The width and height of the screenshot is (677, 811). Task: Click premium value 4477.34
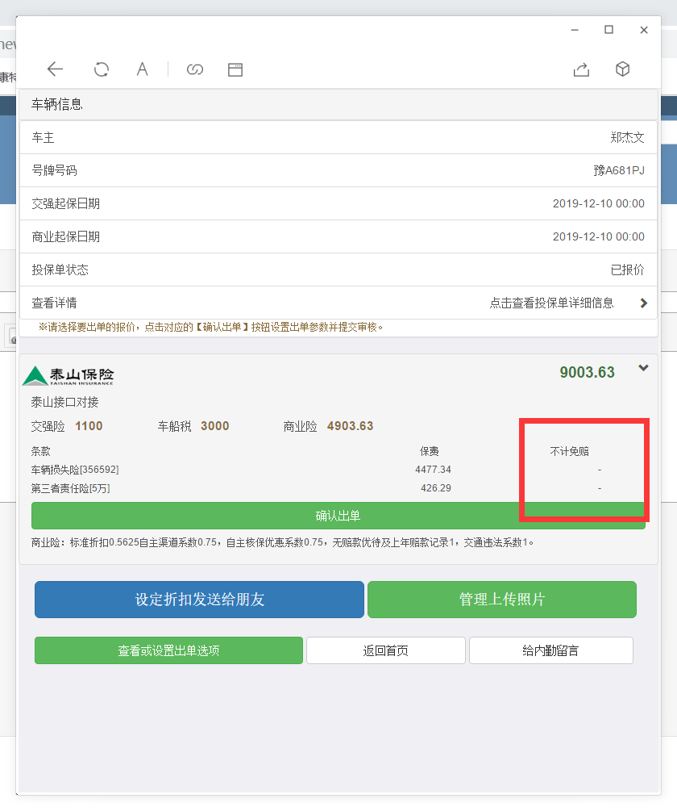434,470
